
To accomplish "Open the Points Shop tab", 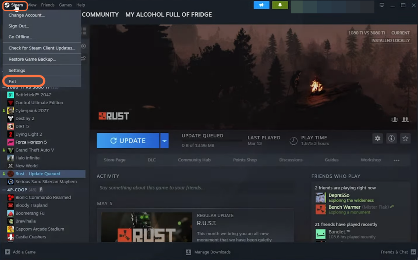I will click(245, 160).
